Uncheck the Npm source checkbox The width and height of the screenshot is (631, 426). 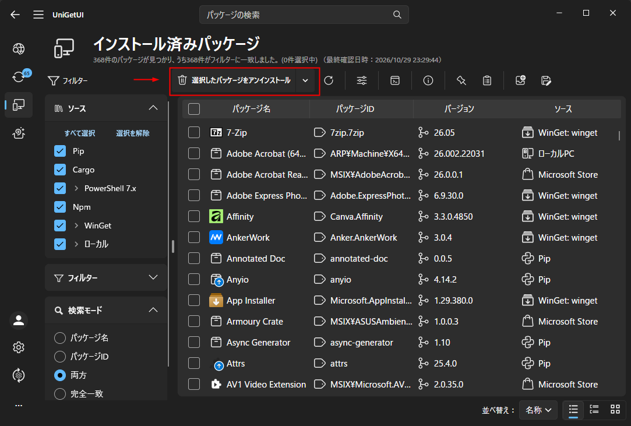tap(60, 207)
